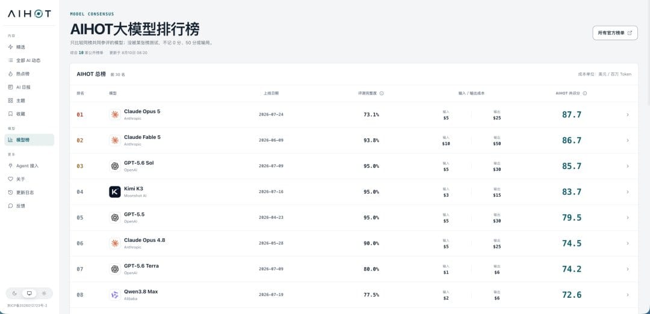Click rank number 01
The width and height of the screenshot is (650, 314).
[80, 115]
